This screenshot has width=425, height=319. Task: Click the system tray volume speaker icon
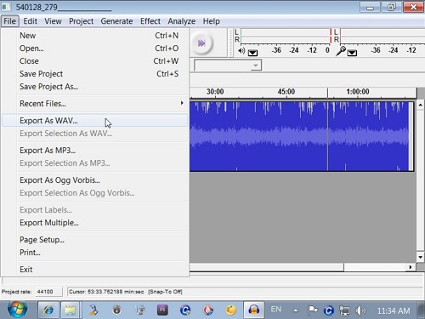[360, 310]
